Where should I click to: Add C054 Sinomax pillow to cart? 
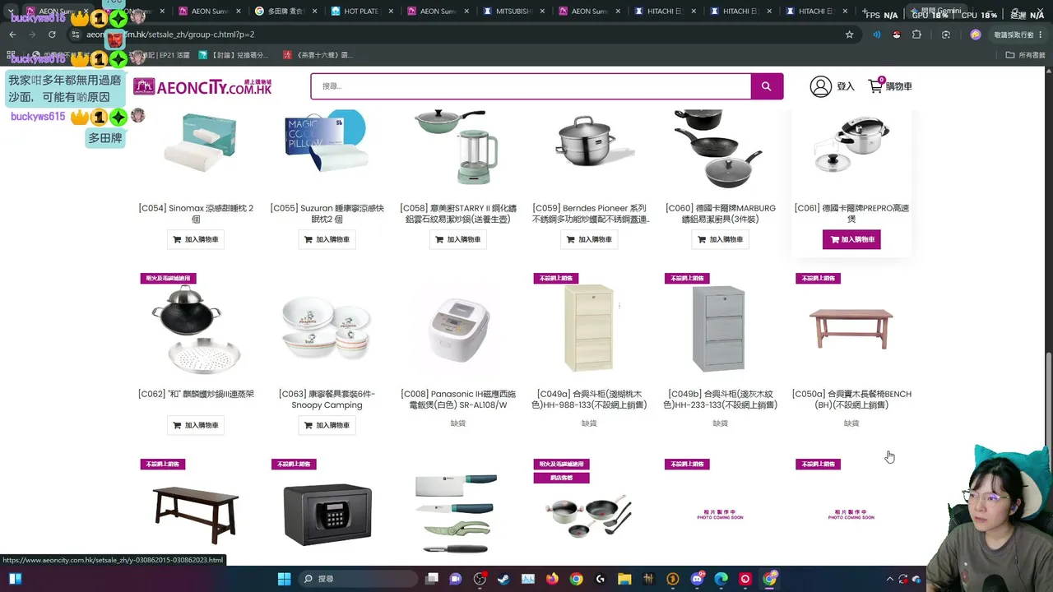tap(196, 239)
